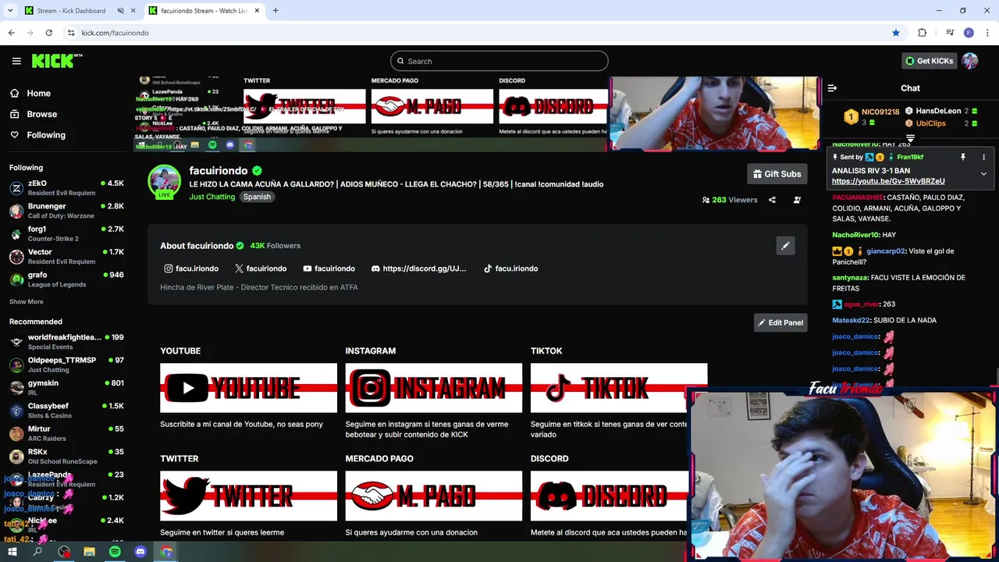Click the X icon link facuiriondo
Screen dimensions: 999x562
[261, 269]
